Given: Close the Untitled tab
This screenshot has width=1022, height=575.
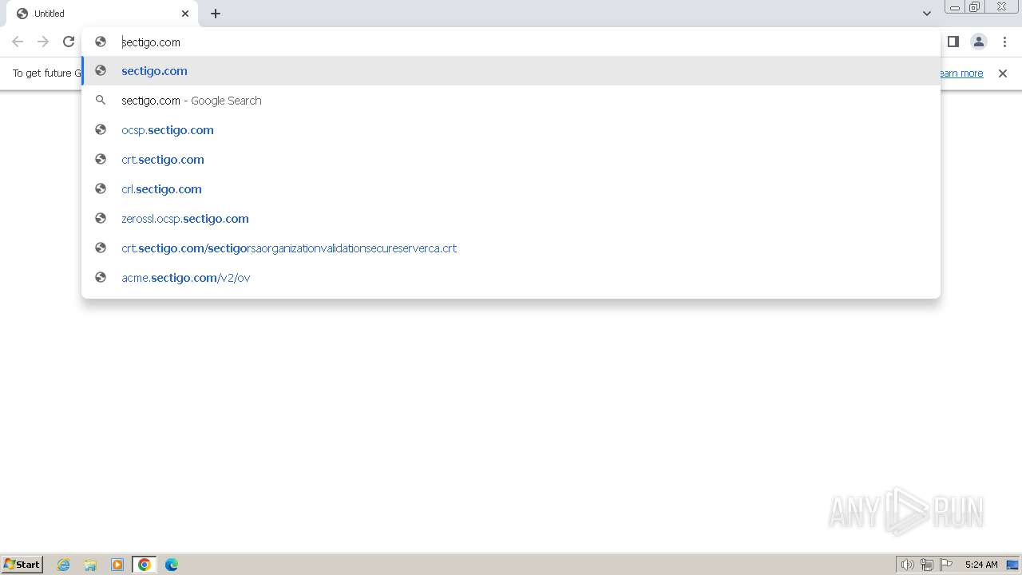Looking at the screenshot, I should tap(185, 14).
